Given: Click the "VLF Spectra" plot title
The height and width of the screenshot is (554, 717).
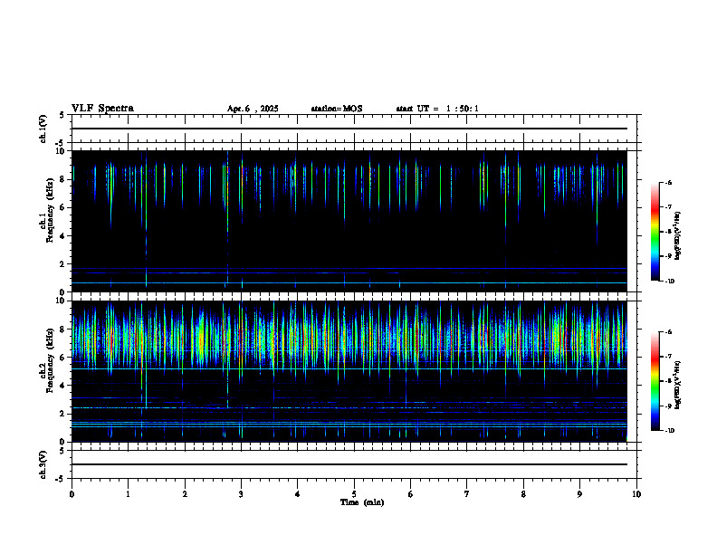Looking at the screenshot, I should tap(102, 109).
